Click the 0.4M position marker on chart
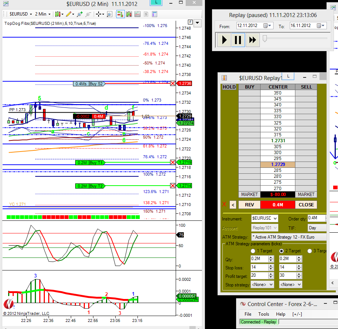Image resolution: width=338 pixels, height=329 pixels. pos(99,116)
